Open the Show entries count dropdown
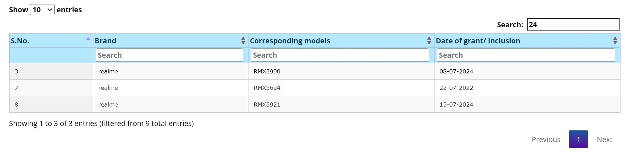Image resolution: width=628 pixels, height=153 pixels. click(x=42, y=10)
